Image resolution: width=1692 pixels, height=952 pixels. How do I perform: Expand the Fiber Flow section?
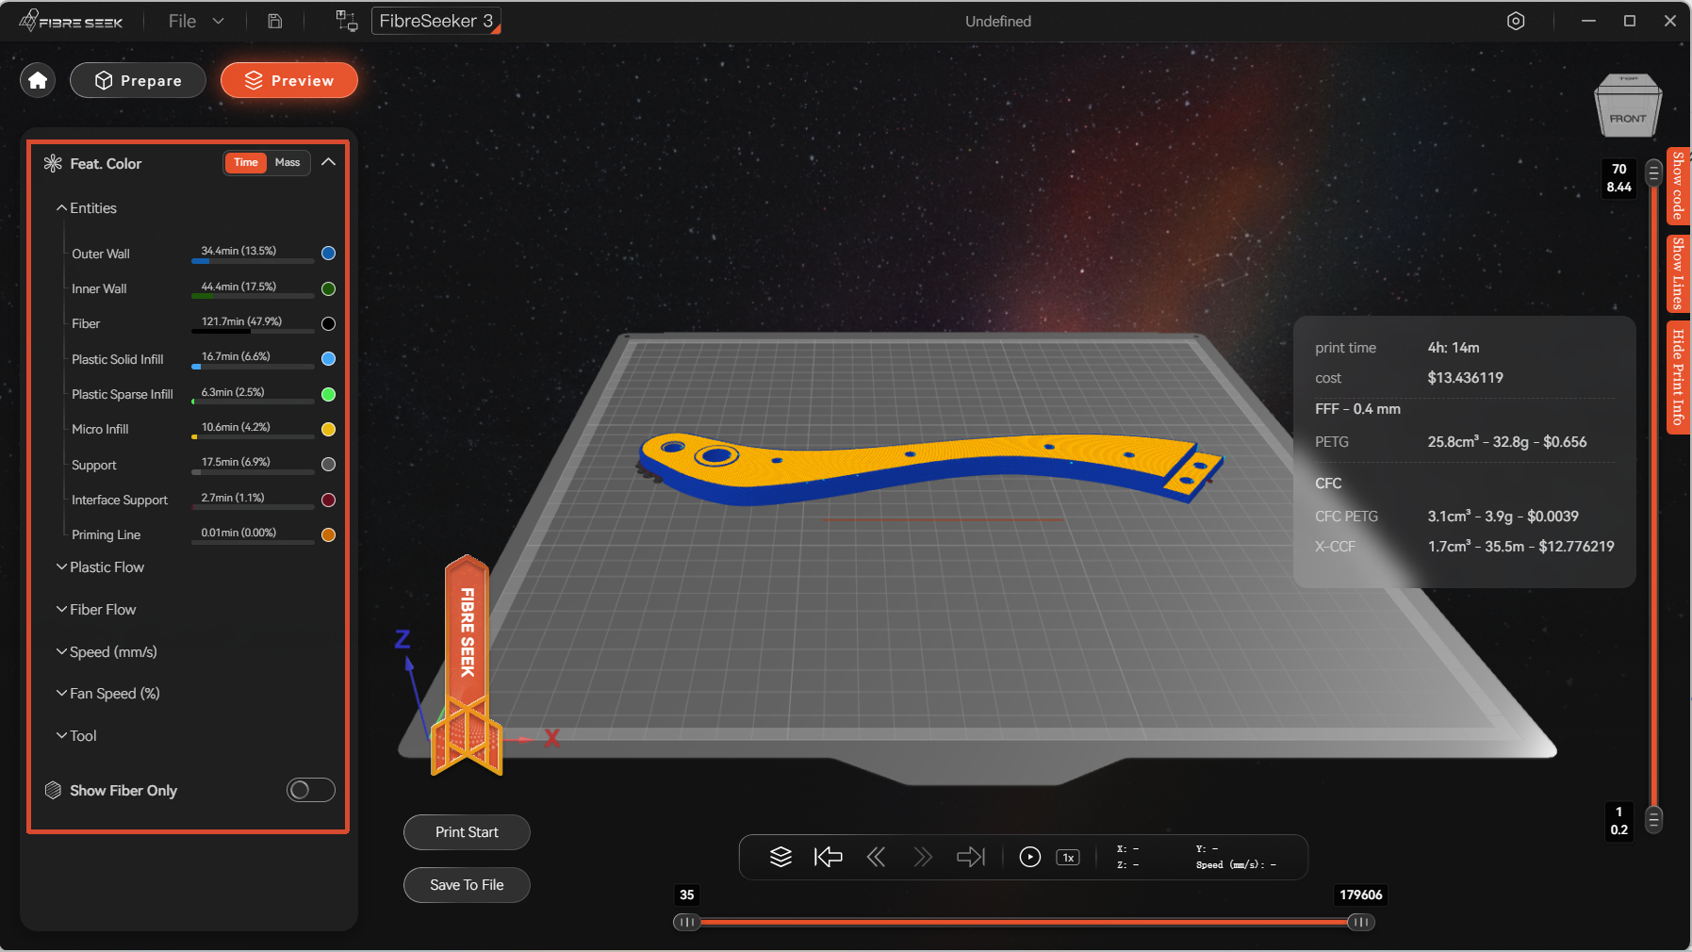point(96,610)
